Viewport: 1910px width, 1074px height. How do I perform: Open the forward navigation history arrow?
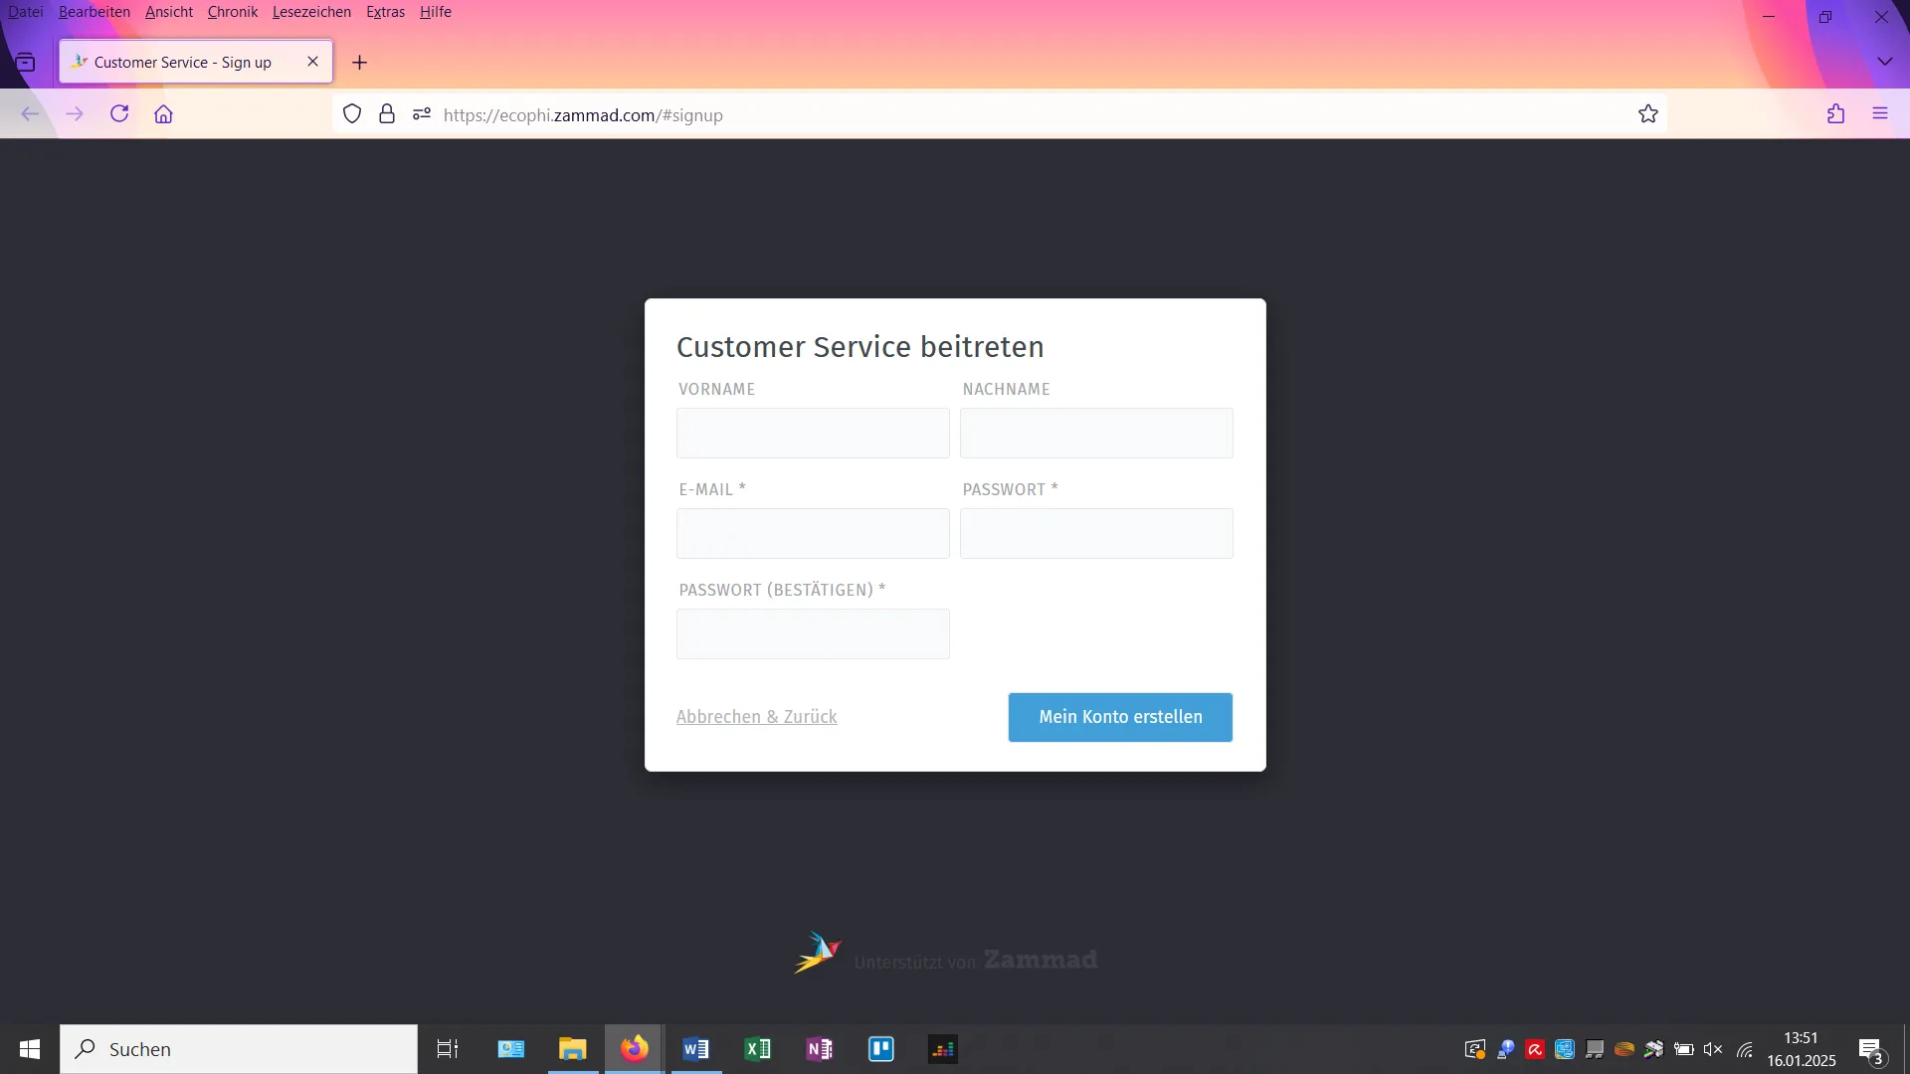coord(75,113)
